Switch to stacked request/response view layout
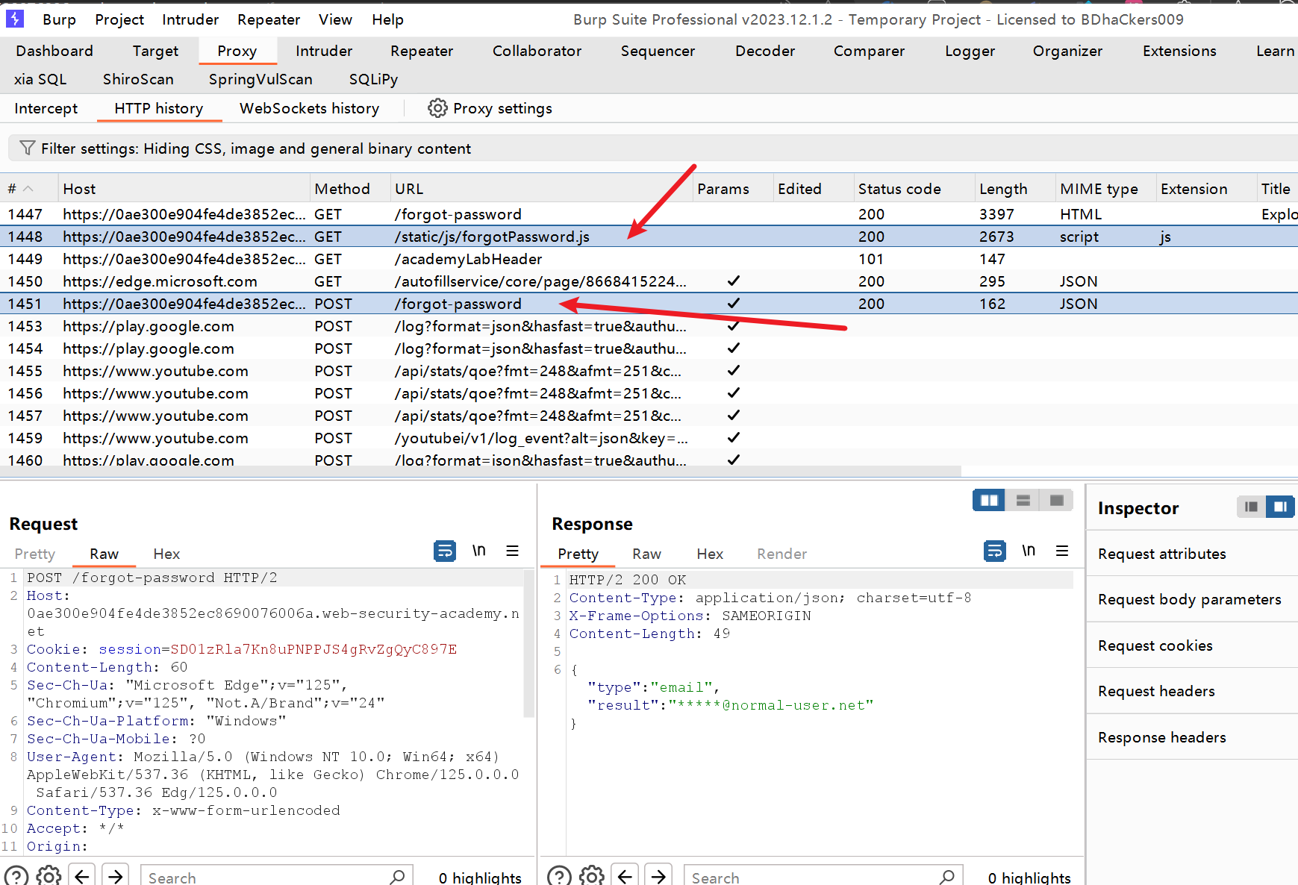The image size is (1298, 885). click(x=1022, y=500)
